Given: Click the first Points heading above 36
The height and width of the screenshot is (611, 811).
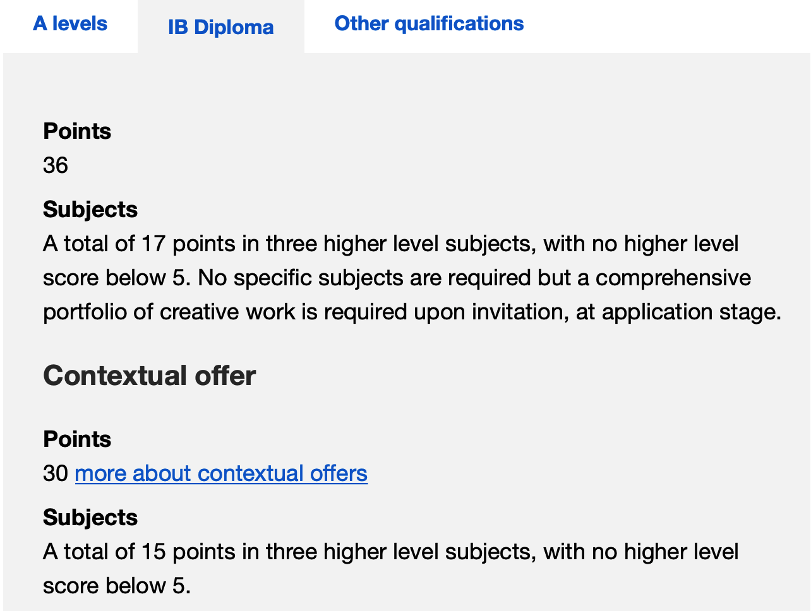Looking at the screenshot, I should tap(77, 131).
